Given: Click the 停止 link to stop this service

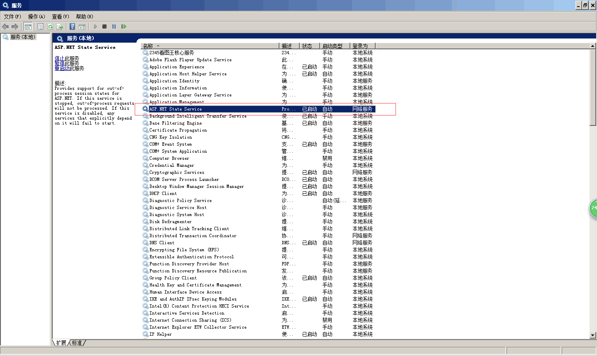Looking at the screenshot, I should pos(59,58).
